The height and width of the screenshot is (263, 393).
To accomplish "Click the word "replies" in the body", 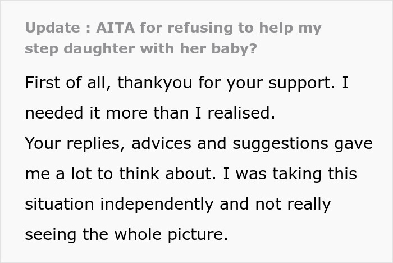I will tap(93, 144).
